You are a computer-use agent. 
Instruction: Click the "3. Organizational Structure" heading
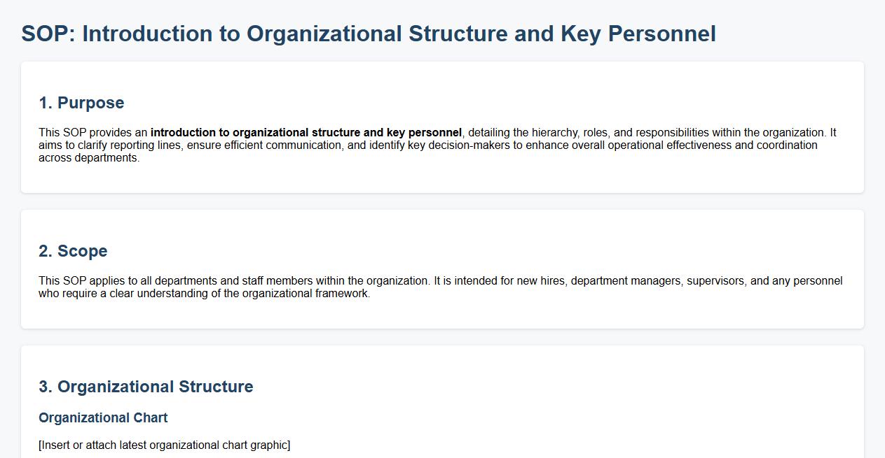pyautogui.click(x=146, y=387)
